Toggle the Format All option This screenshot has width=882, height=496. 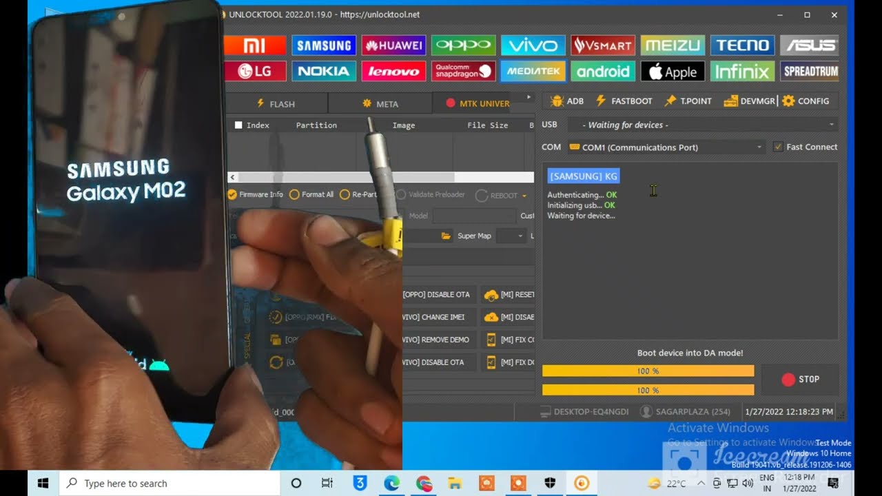(x=311, y=194)
